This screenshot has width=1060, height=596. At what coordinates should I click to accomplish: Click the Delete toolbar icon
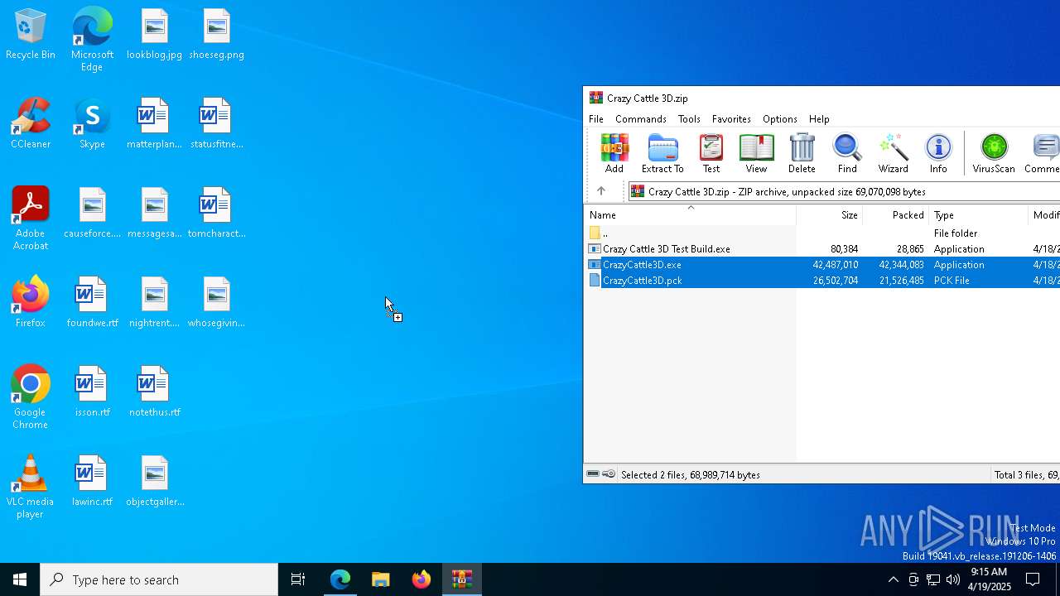802,153
